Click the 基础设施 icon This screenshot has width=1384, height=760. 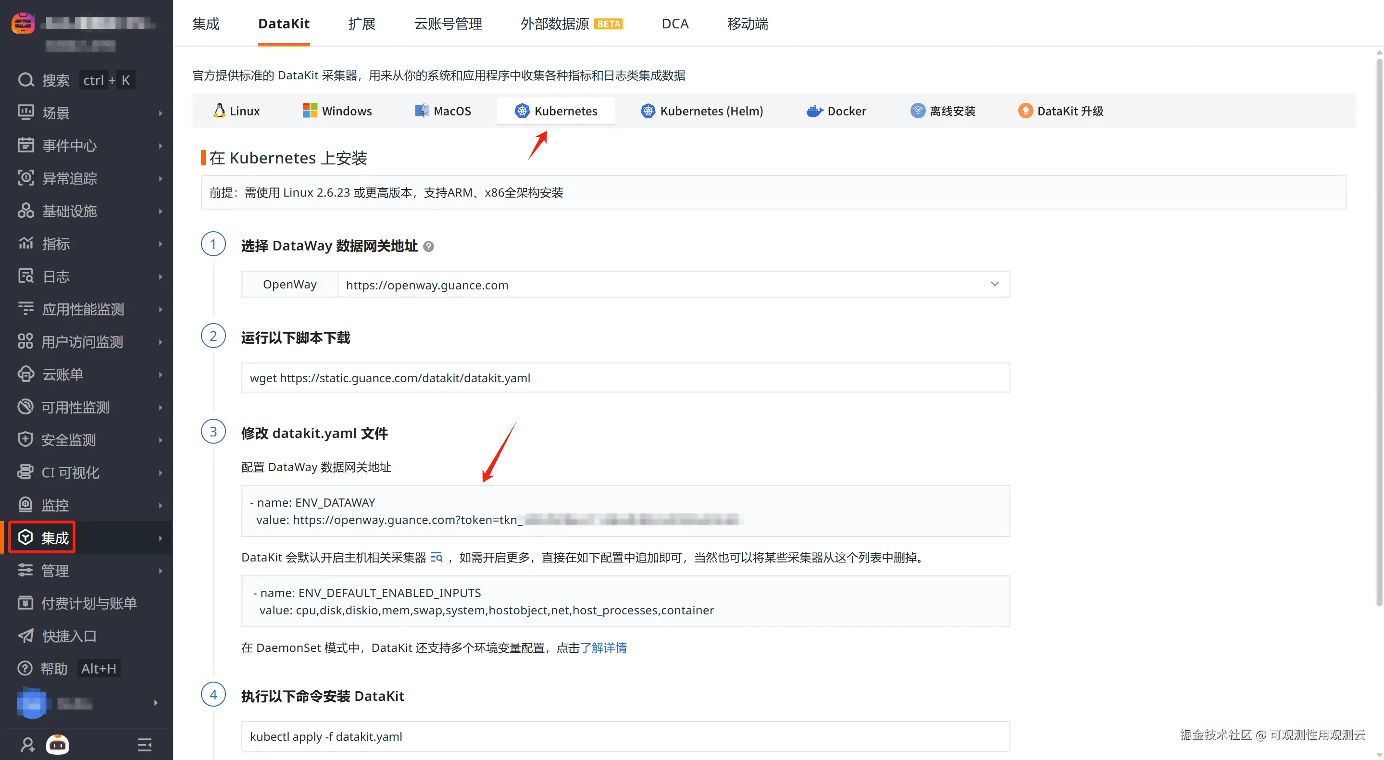[26, 211]
